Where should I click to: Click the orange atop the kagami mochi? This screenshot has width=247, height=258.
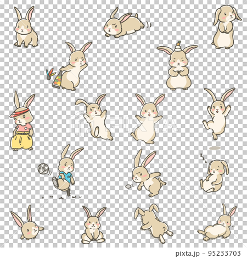tap(178, 44)
